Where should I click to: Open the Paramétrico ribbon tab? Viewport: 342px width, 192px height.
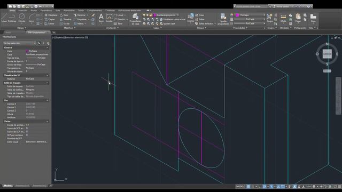pos(46,11)
